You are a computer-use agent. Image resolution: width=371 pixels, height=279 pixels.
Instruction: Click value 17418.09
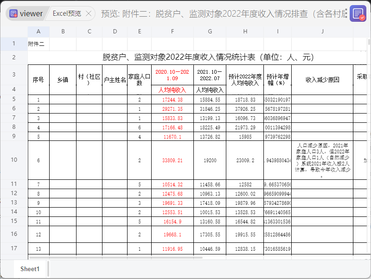coord(210,203)
